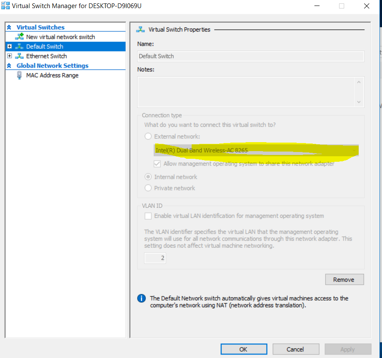
Task: Click inside the Notes text area
Action: point(246,92)
